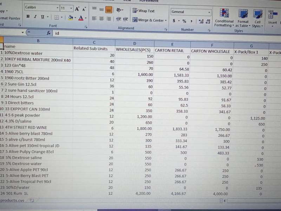Apply percent style format
281x211 pixels.
pyautogui.click(x=184, y=21)
